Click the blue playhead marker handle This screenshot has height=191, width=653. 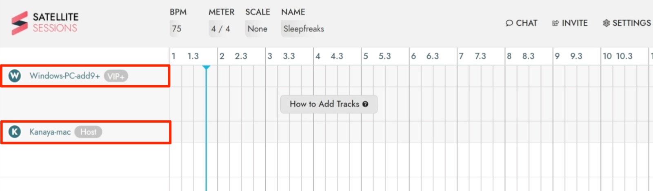(206, 68)
